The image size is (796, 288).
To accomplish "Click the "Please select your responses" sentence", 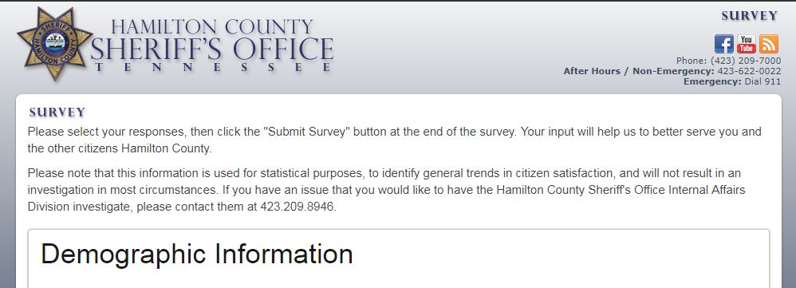I will pos(395,140).
